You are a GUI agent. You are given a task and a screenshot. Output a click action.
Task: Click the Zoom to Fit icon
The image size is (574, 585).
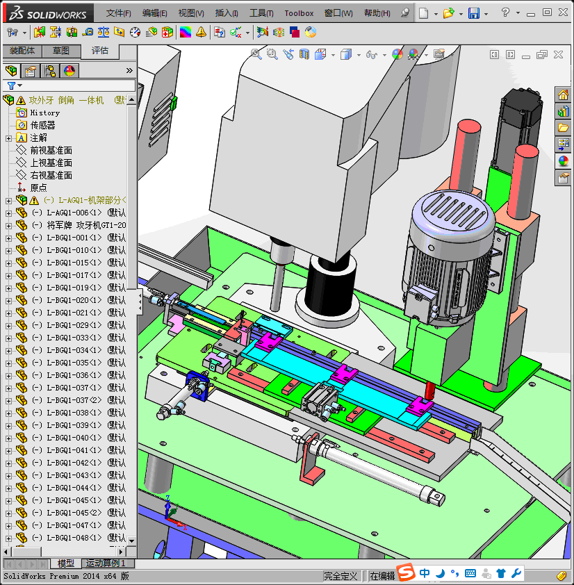pos(256,54)
